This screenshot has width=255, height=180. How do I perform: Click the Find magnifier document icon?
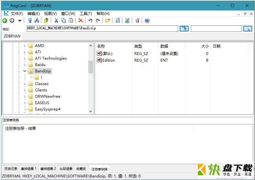[118, 21]
